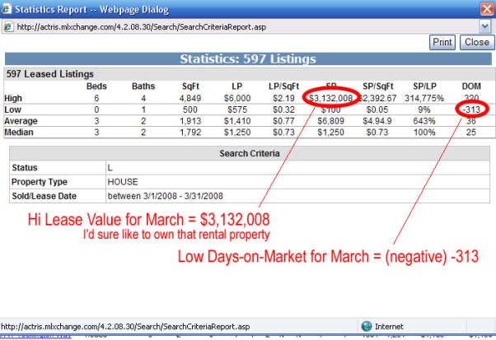Click the dialog title bar icon
This screenshot has width=496, height=340.
point(8,8)
